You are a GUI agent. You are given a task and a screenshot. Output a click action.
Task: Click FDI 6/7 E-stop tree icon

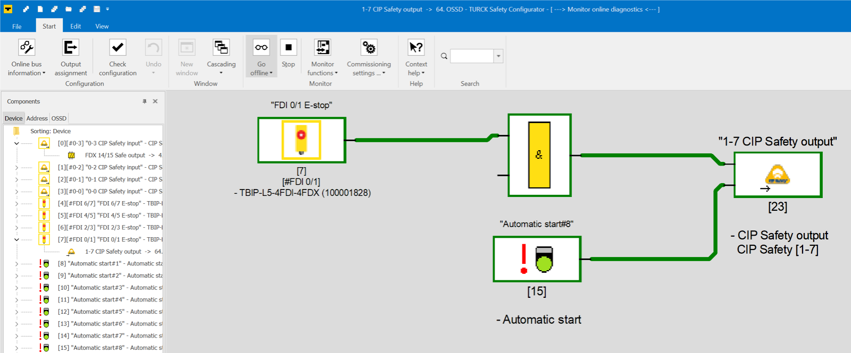44,203
